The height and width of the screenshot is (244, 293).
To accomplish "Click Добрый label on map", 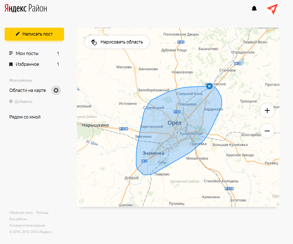I will click(x=132, y=178).
